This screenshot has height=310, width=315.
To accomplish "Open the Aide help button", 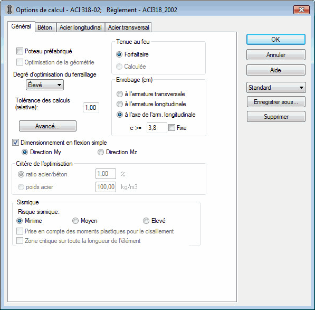I will pos(276,70).
